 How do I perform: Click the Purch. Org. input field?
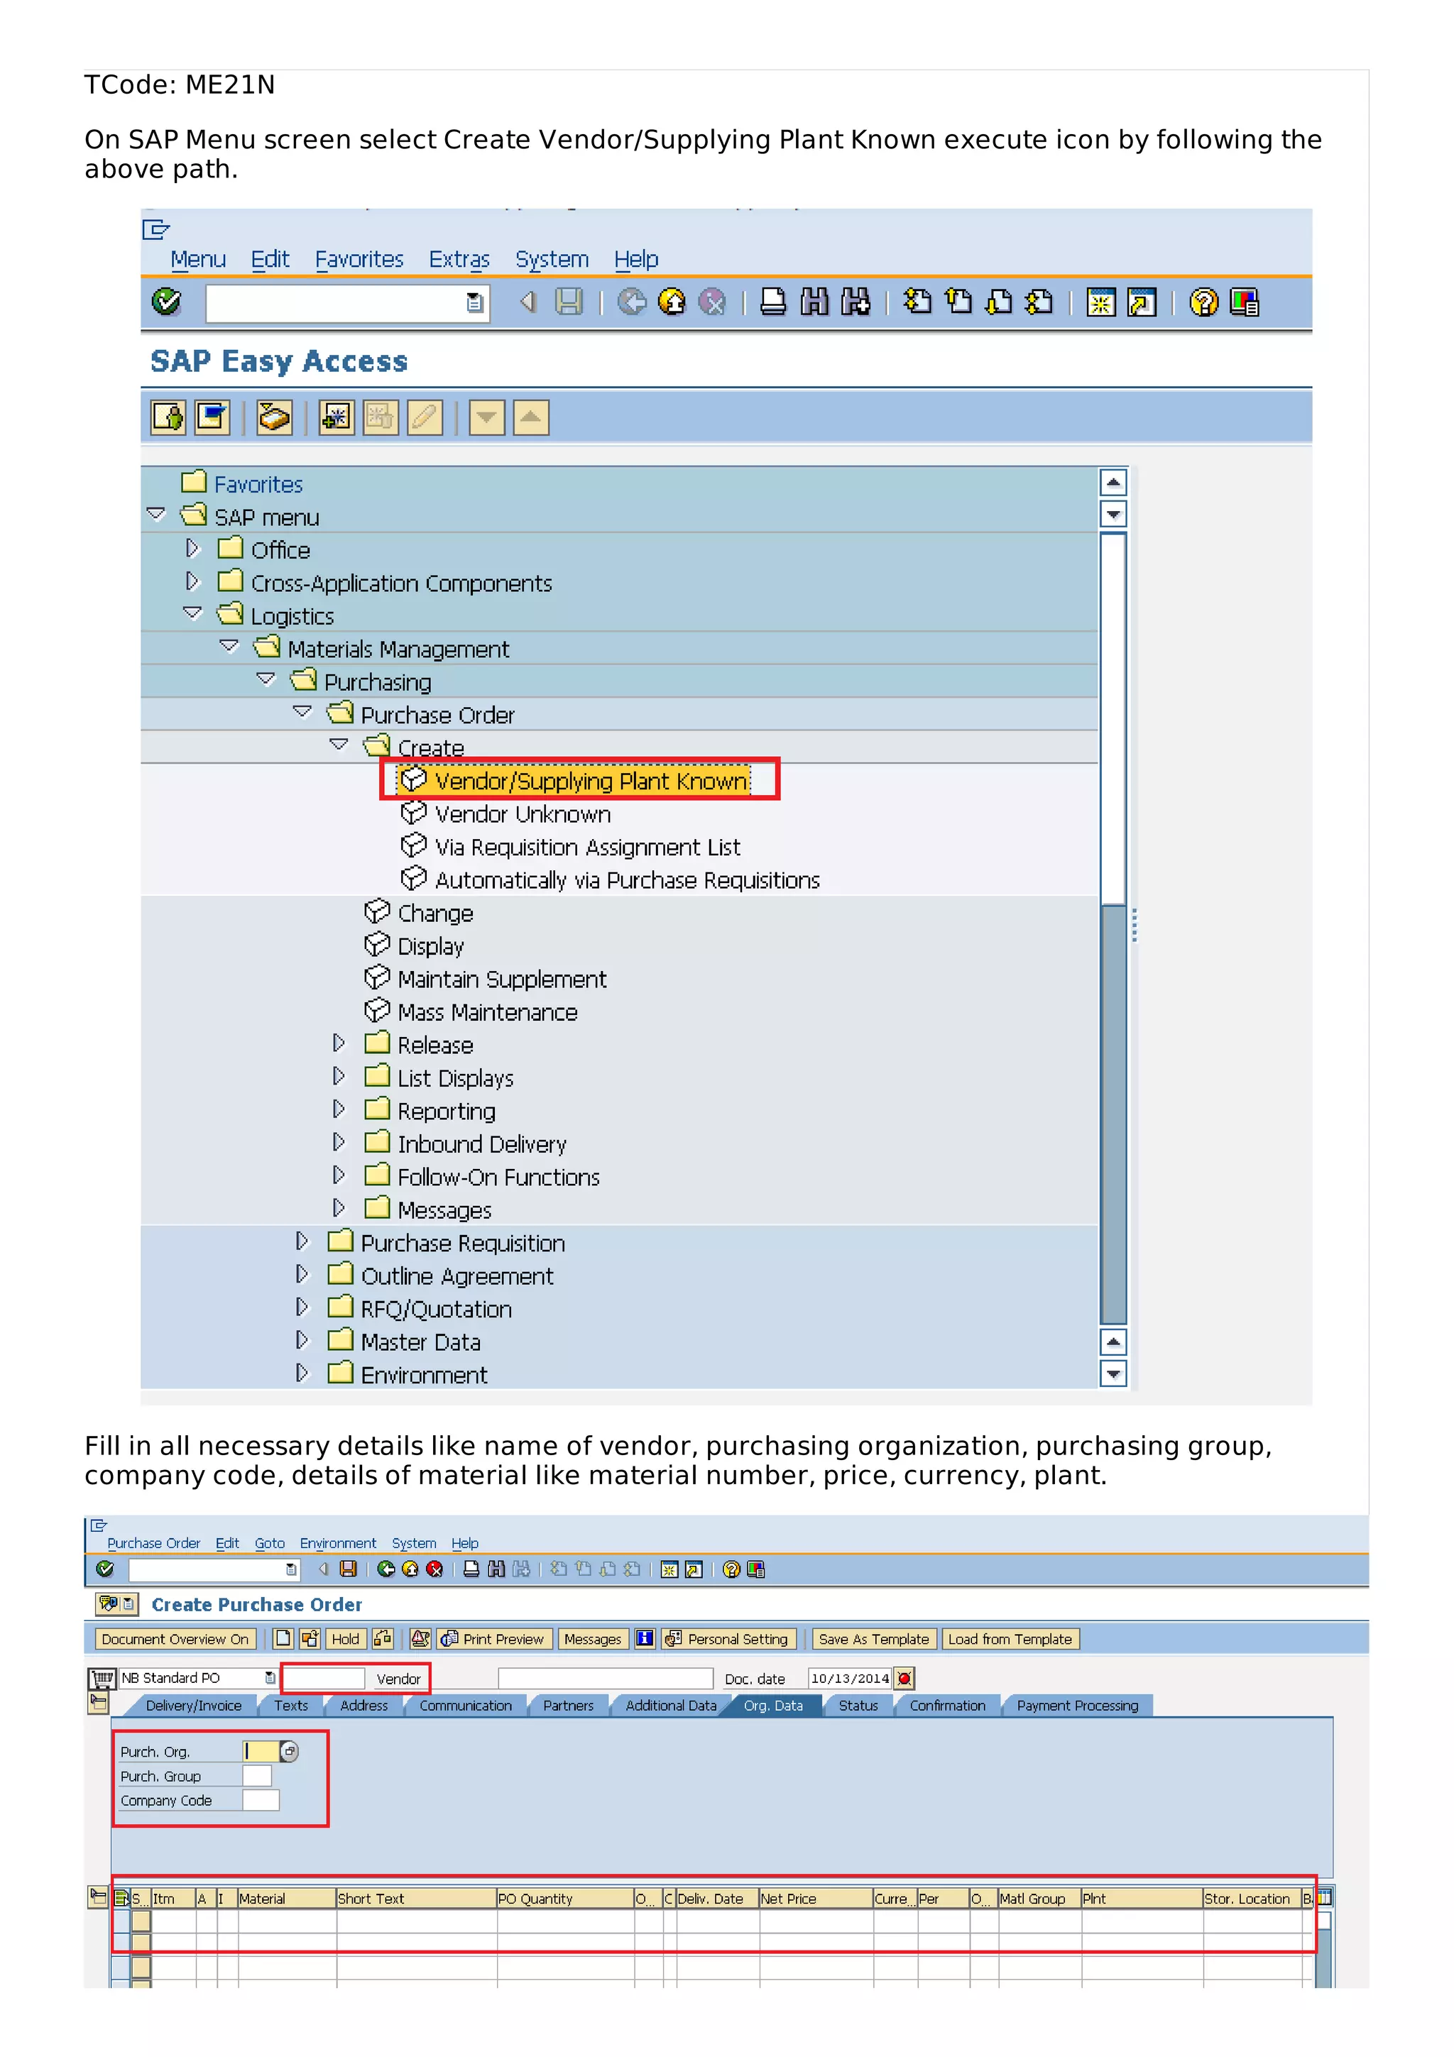(261, 1750)
